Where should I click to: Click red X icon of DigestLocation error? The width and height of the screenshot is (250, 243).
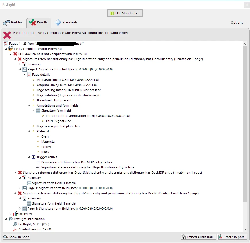tap(20, 59)
